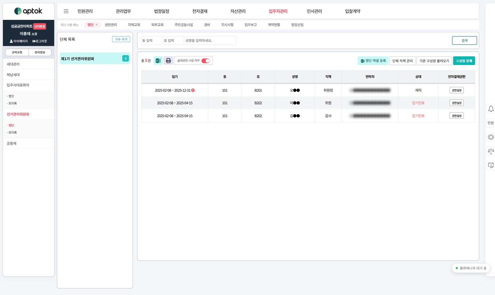
Task: Toggle 결재권한 사용 여부 switch
Action: click(x=206, y=61)
